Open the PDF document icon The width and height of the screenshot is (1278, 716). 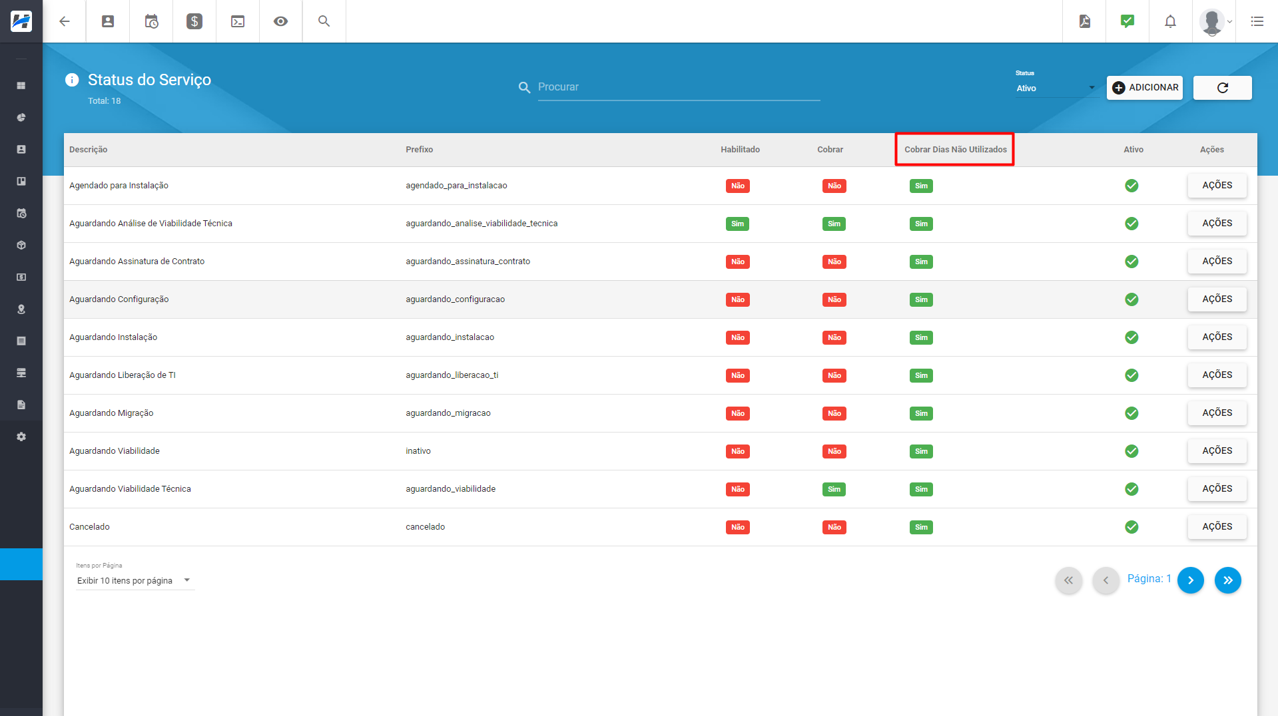tap(1085, 21)
